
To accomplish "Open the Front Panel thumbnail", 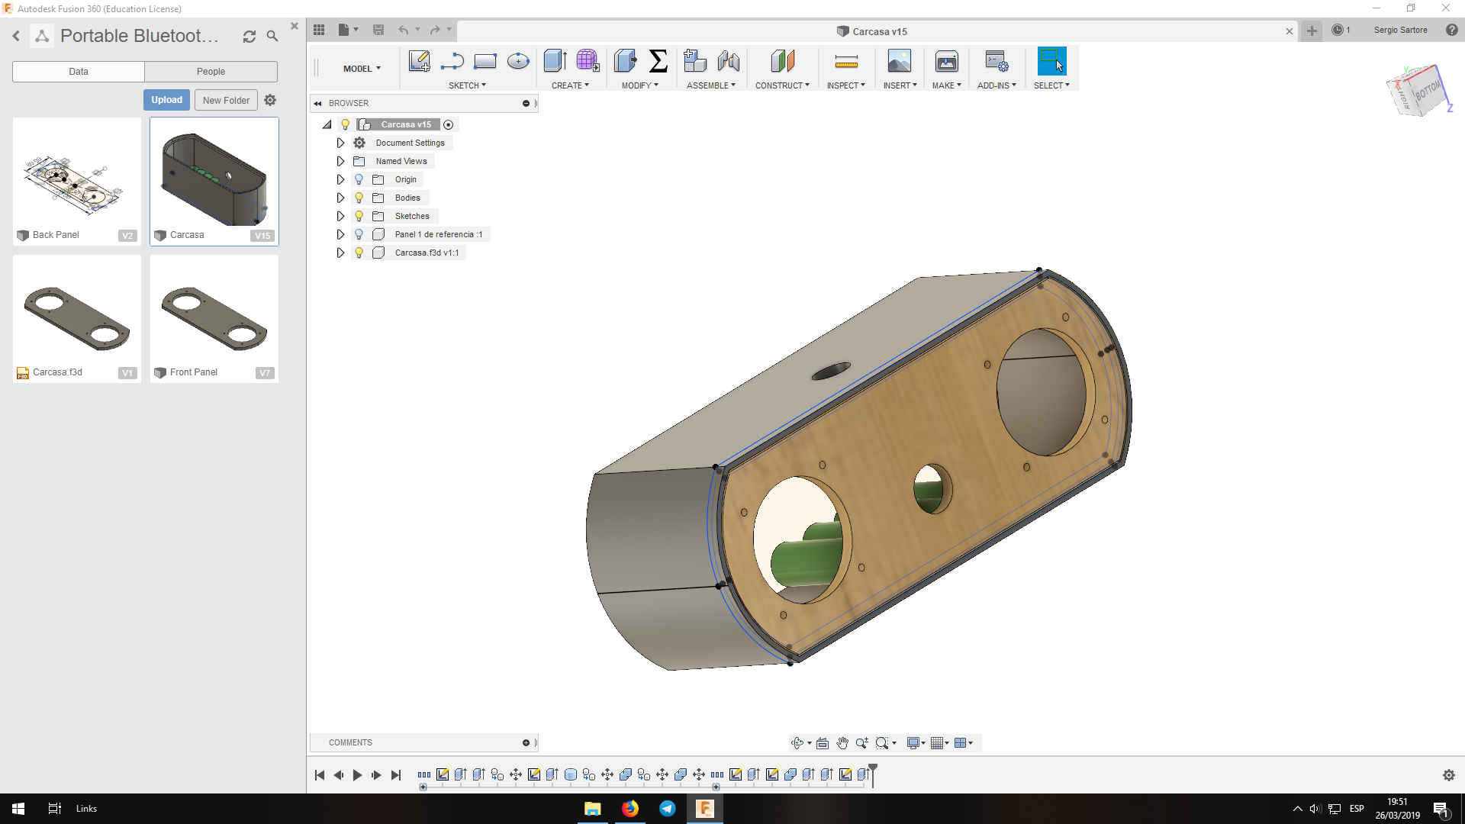I will [x=214, y=318].
